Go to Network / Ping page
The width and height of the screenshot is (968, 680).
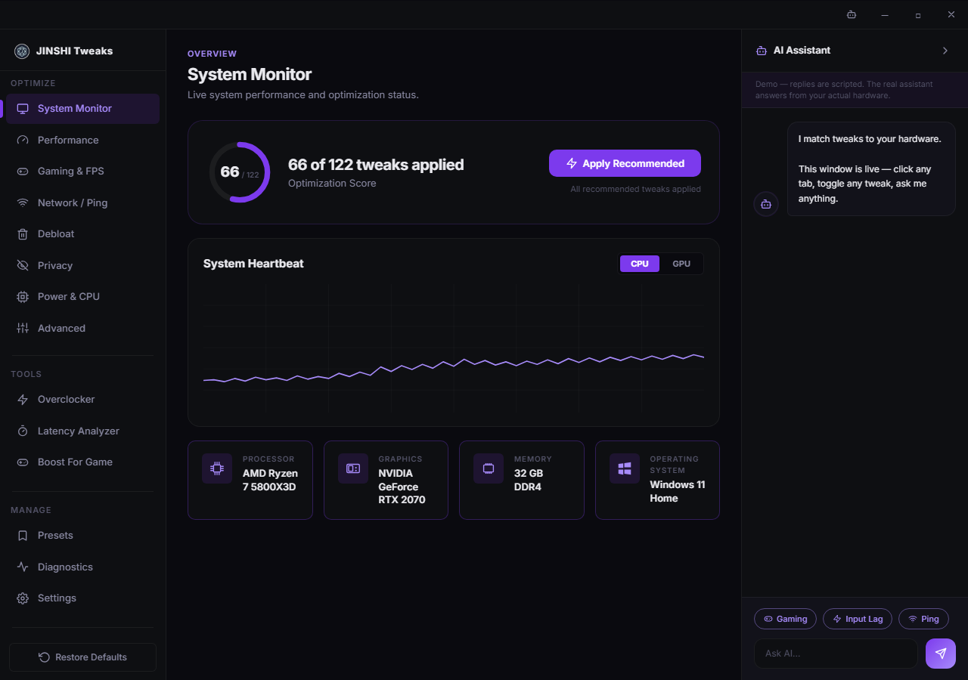pos(82,203)
